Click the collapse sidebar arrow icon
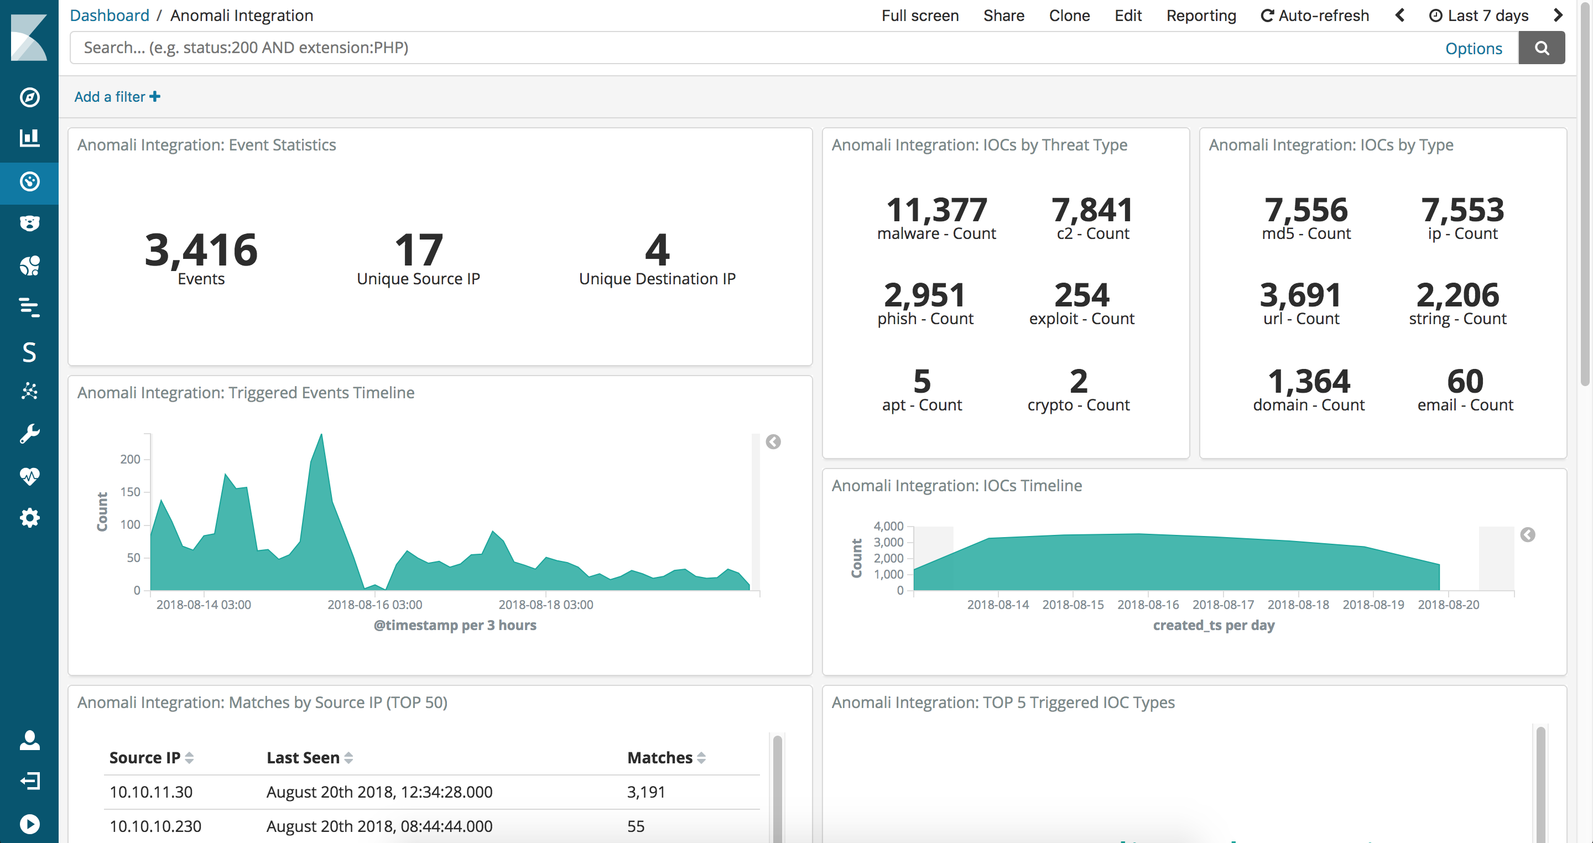1593x843 pixels. tap(29, 824)
